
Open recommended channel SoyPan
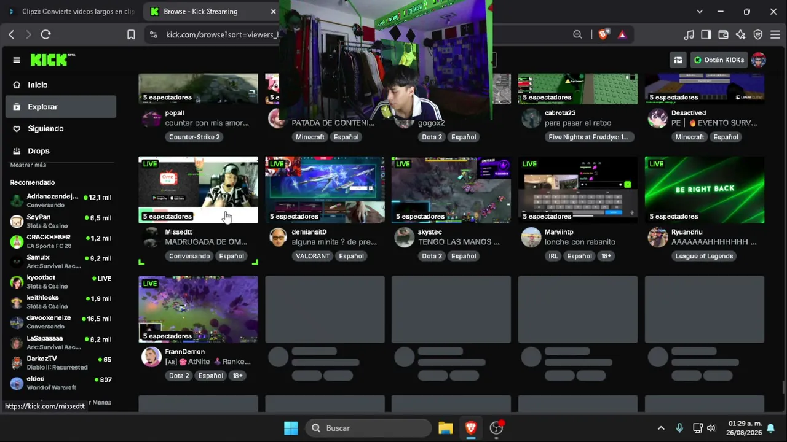pos(61,221)
